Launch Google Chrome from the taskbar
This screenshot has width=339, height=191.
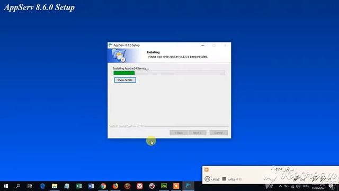pyautogui.click(x=103, y=186)
